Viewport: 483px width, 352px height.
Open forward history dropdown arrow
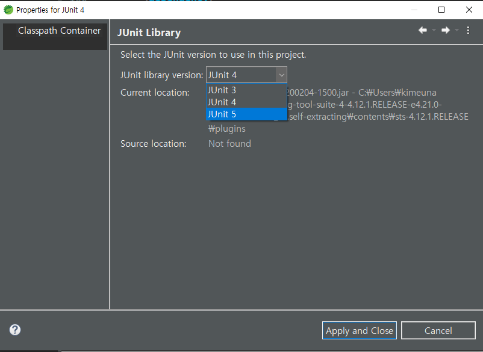coord(457,30)
